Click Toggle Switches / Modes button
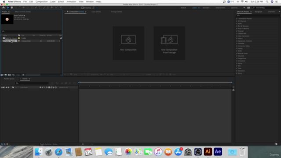 (x=49, y=144)
